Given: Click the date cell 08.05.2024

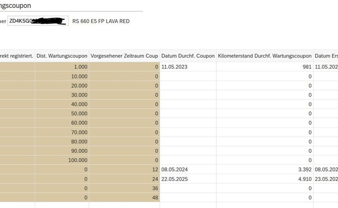Looking at the screenshot, I should [188, 170].
